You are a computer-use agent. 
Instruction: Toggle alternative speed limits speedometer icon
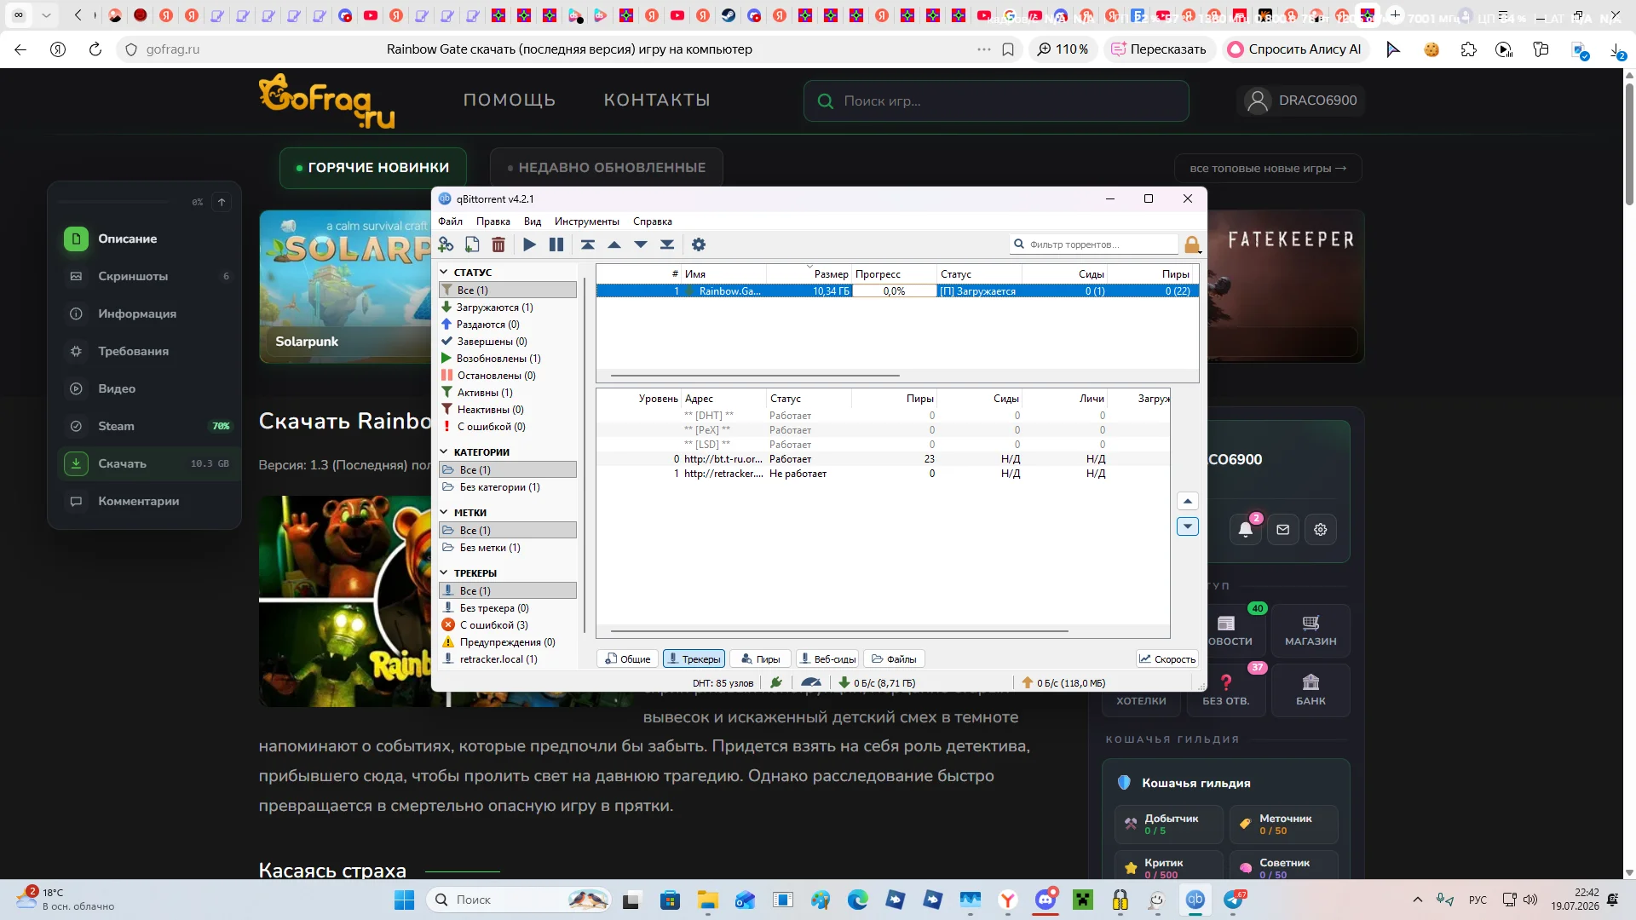[811, 682]
